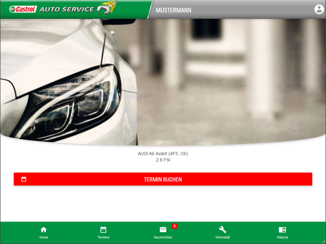View the Historie tab

[x=282, y=233]
